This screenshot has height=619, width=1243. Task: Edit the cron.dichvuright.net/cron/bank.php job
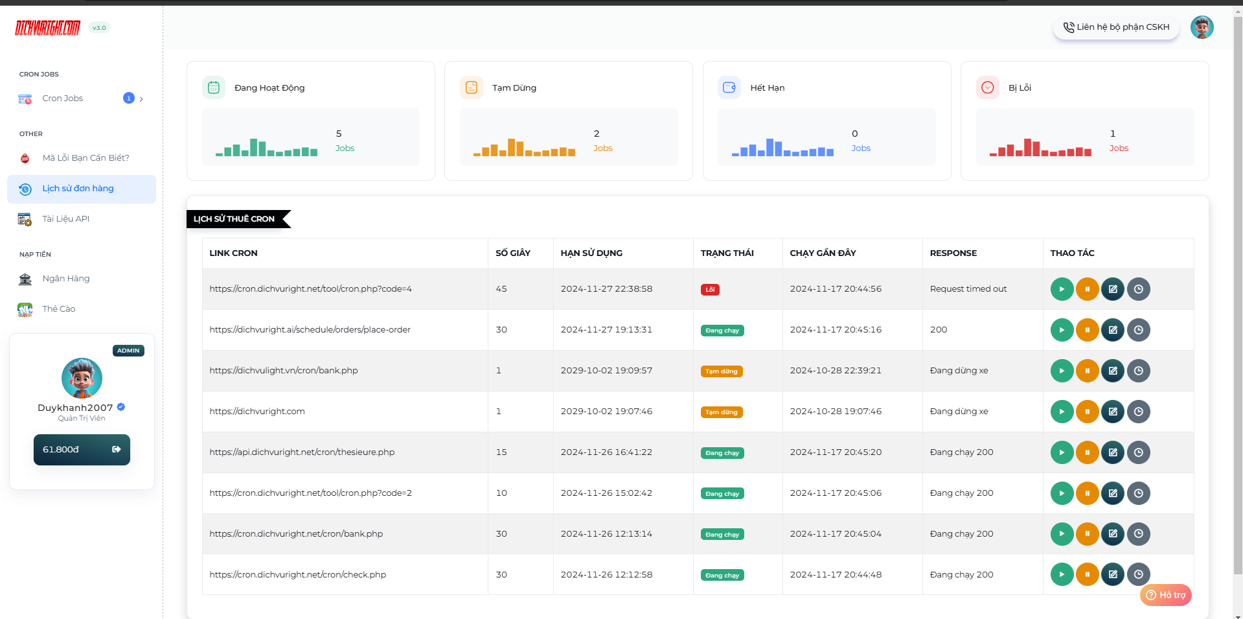[x=1113, y=534]
